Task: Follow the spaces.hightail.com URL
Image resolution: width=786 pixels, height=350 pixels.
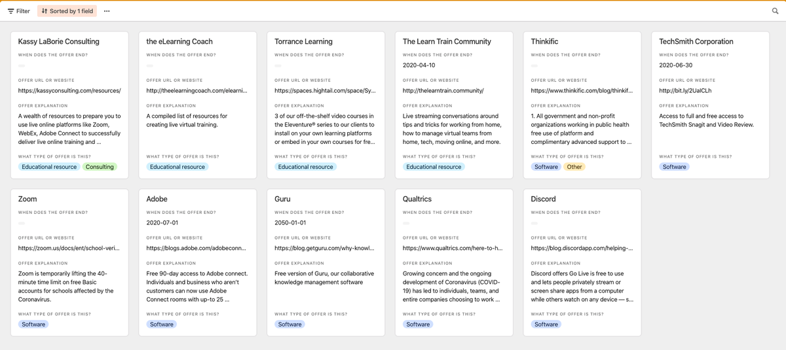Action: [325, 91]
